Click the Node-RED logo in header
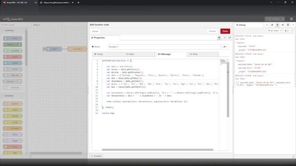Viewport: 296px width, 166px height. click(x=13, y=19)
